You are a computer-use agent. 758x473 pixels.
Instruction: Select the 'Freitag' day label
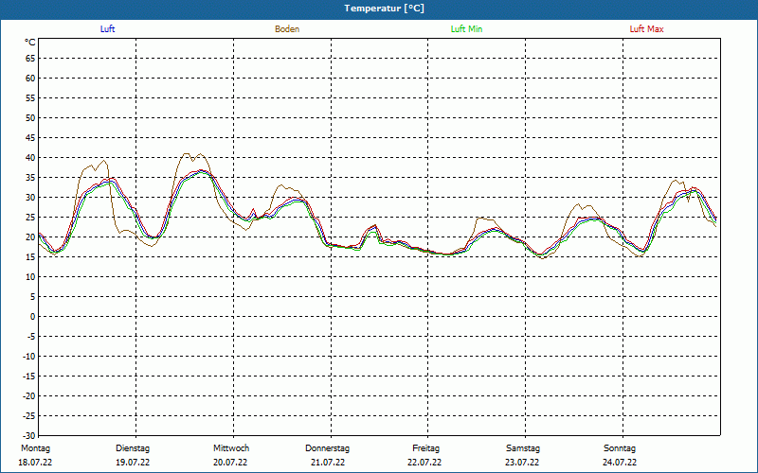coord(425,448)
